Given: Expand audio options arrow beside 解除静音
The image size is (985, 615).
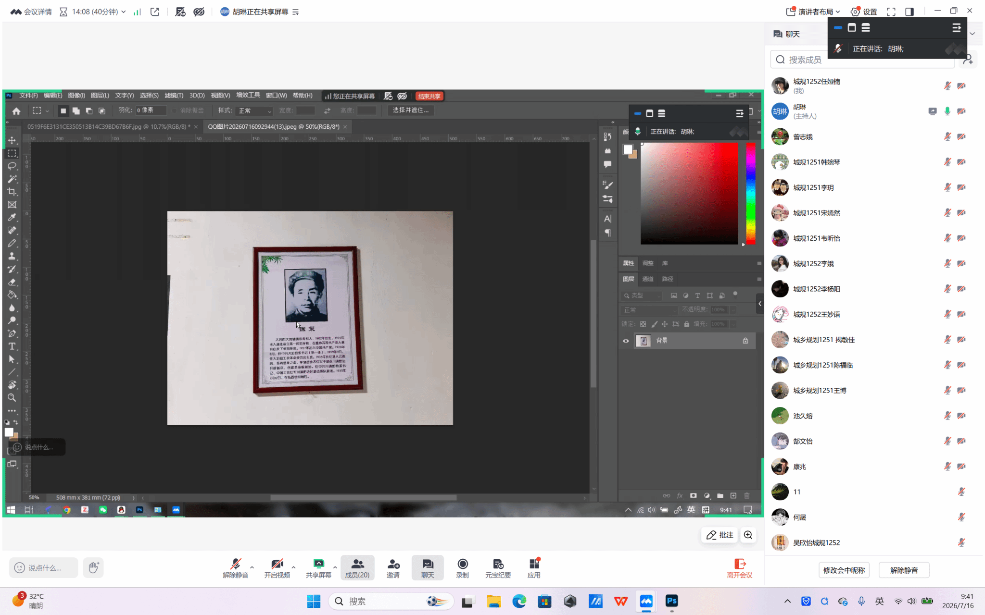Looking at the screenshot, I should [x=252, y=567].
